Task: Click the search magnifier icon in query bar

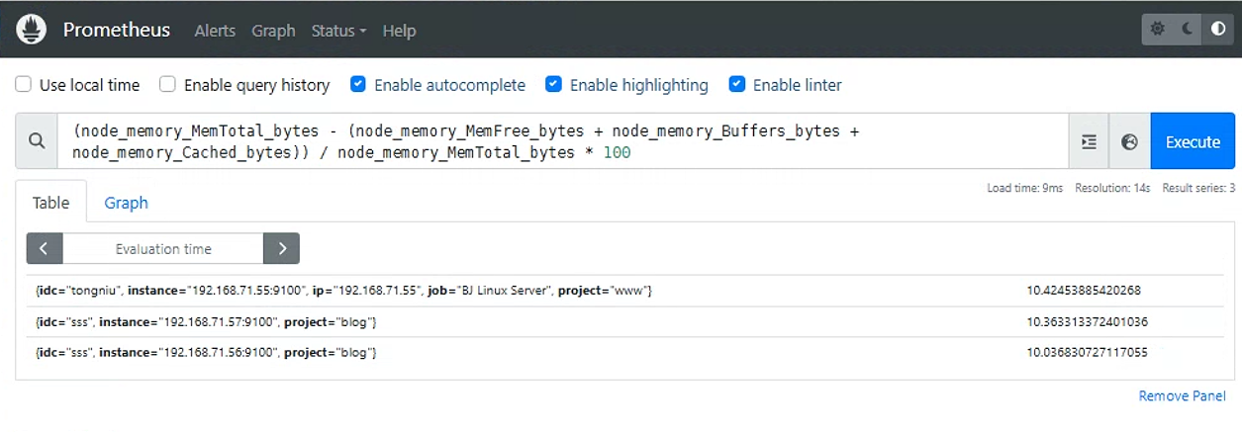Action: [37, 141]
